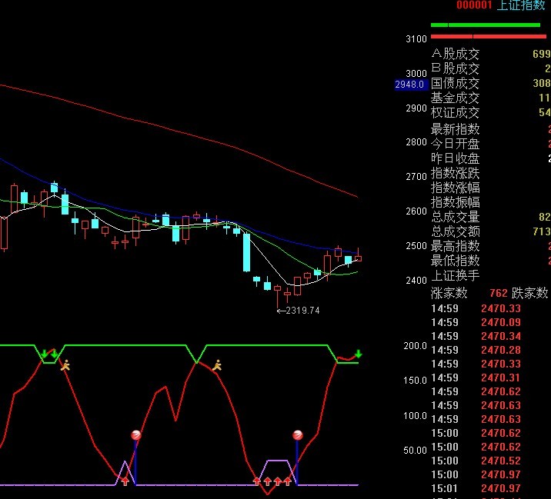Click the tick price 2470.28
Screen dimensions: 551x499
pyautogui.click(x=501, y=350)
